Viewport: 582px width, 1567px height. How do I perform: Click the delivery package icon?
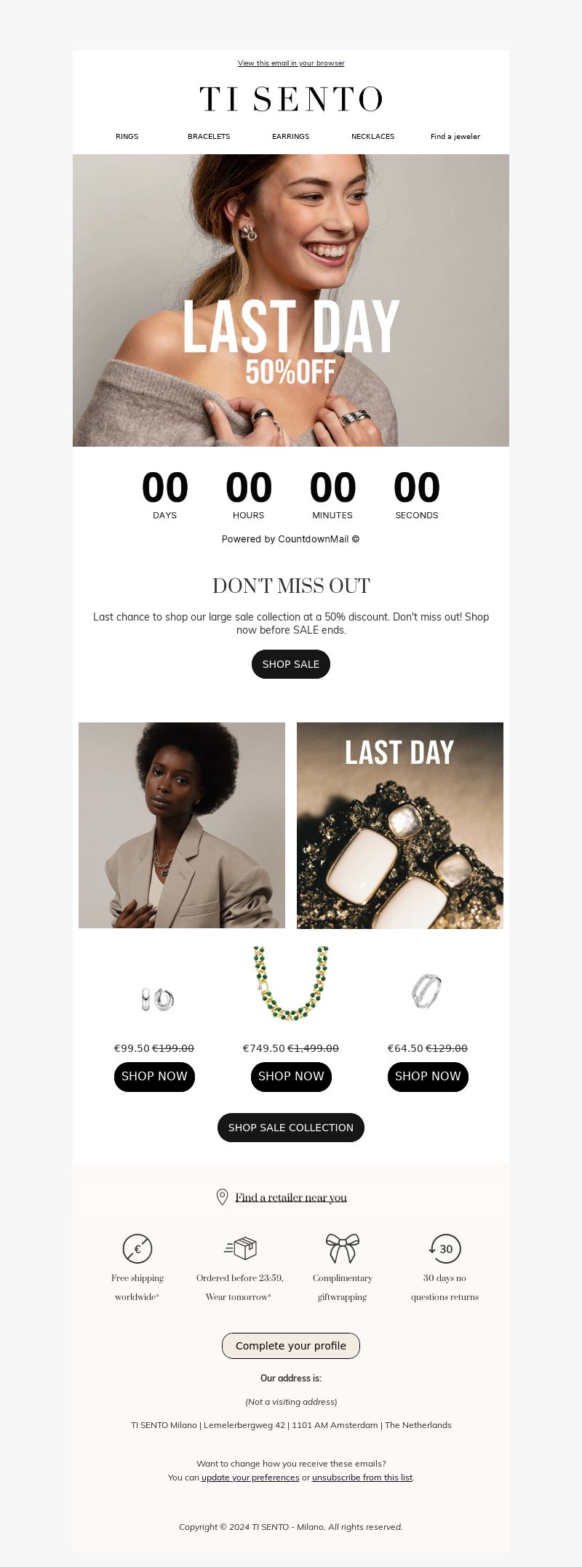point(240,1248)
